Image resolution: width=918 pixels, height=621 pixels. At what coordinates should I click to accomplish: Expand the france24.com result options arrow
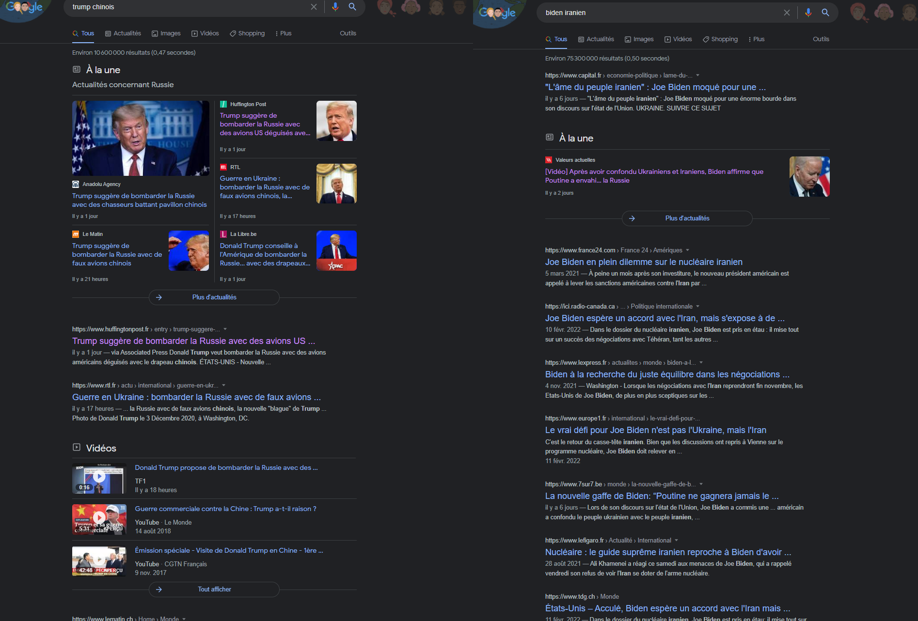point(687,250)
